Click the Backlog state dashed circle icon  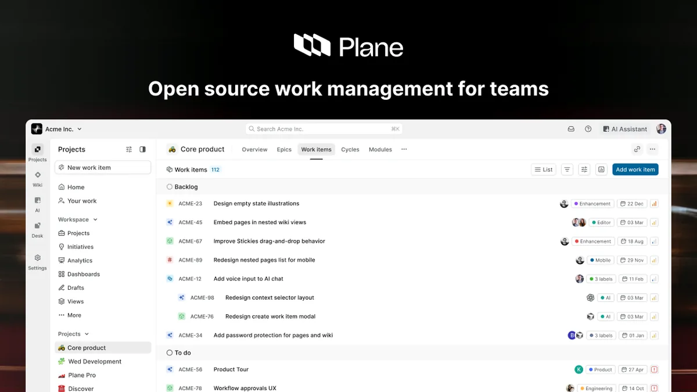click(170, 187)
